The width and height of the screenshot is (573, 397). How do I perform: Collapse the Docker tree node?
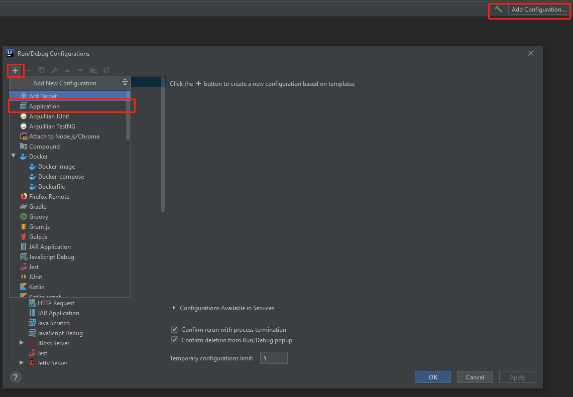pyautogui.click(x=13, y=156)
